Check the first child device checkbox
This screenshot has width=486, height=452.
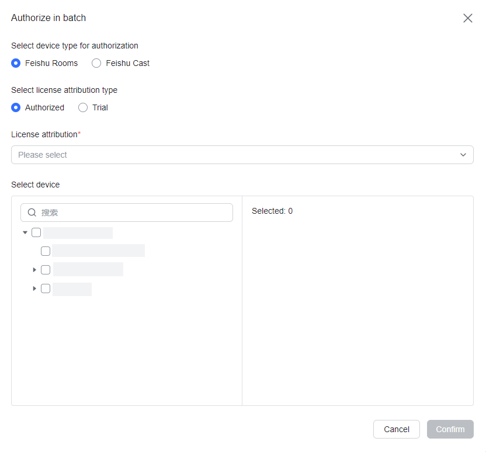46,251
